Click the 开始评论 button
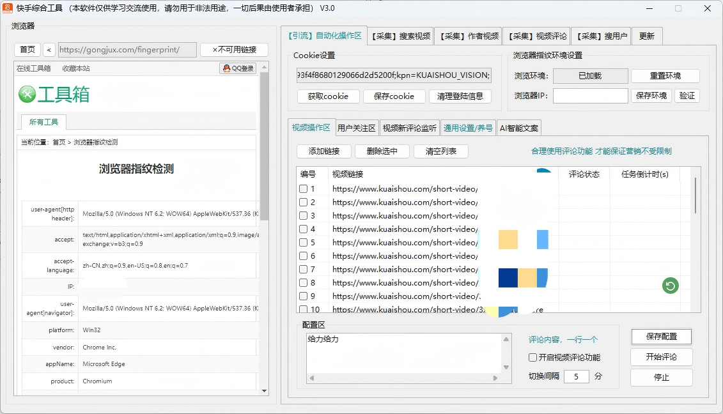This screenshot has width=723, height=414. (661, 357)
